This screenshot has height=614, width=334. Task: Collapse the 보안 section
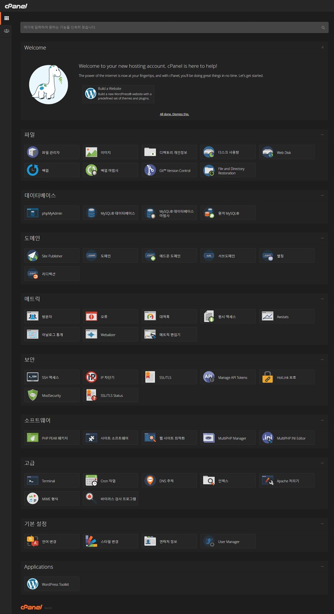[x=322, y=360]
